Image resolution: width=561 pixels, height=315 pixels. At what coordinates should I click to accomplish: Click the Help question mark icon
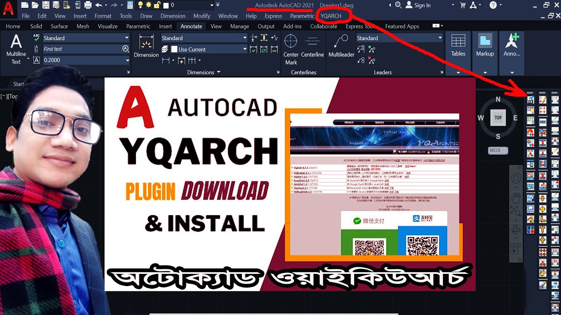[x=493, y=5]
